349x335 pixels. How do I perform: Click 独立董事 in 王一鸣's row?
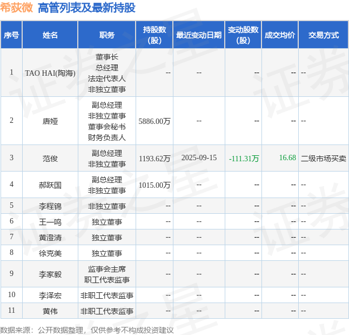coord(107,222)
